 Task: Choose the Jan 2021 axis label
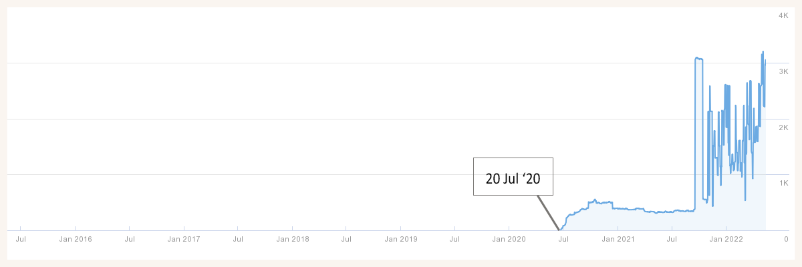(618, 238)
